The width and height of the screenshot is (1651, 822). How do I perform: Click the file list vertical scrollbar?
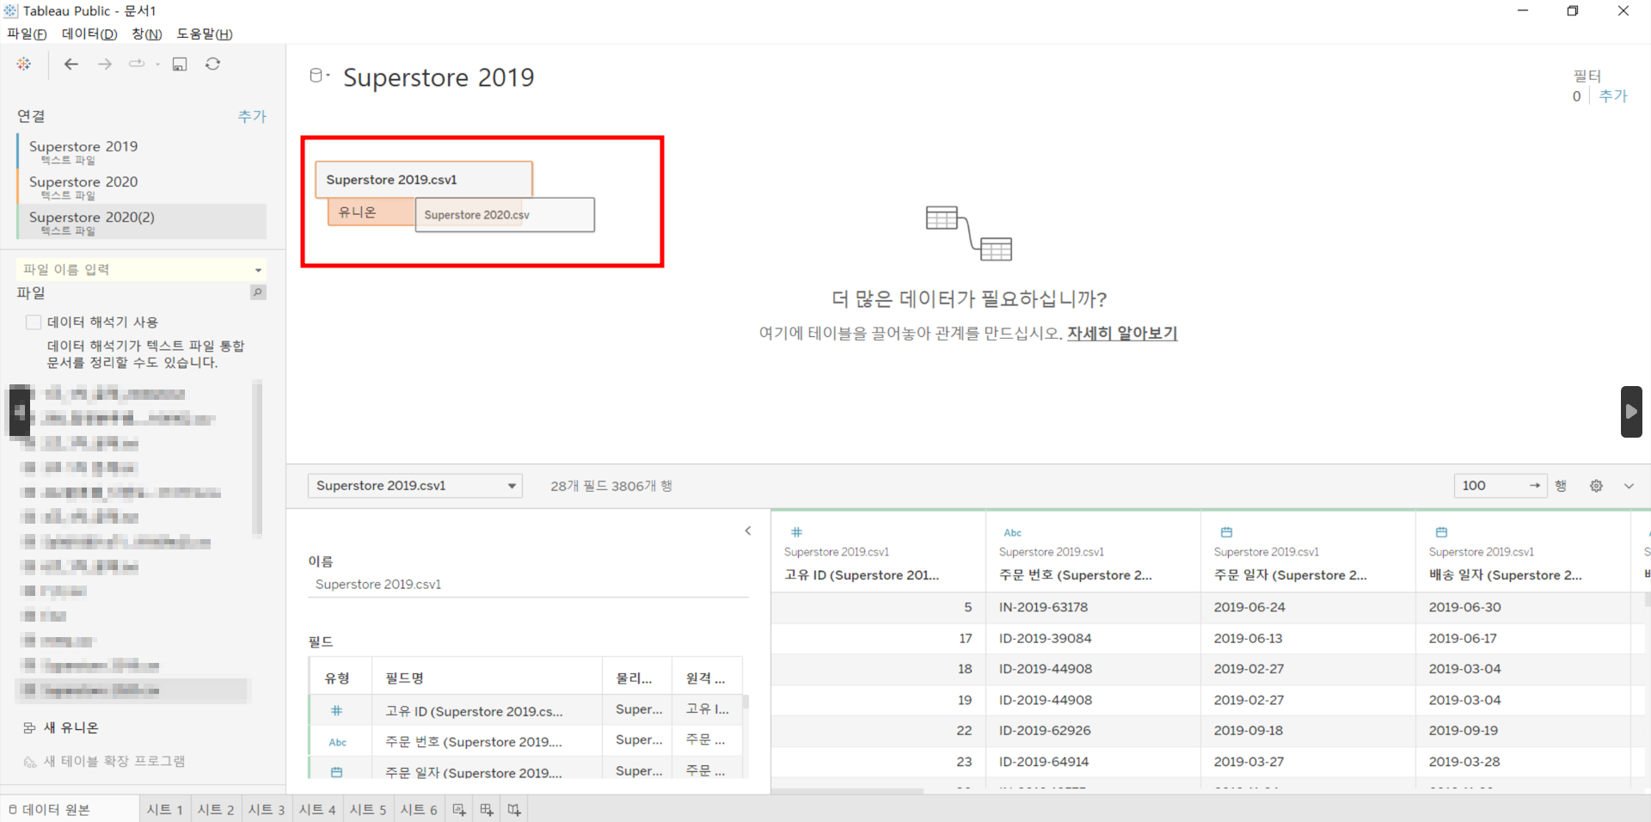click(257, 460)
